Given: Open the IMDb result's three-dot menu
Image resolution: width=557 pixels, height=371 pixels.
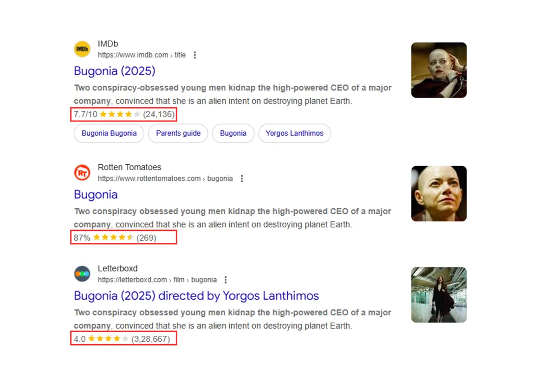Looking at the screenshot, I should coord(195,55).
